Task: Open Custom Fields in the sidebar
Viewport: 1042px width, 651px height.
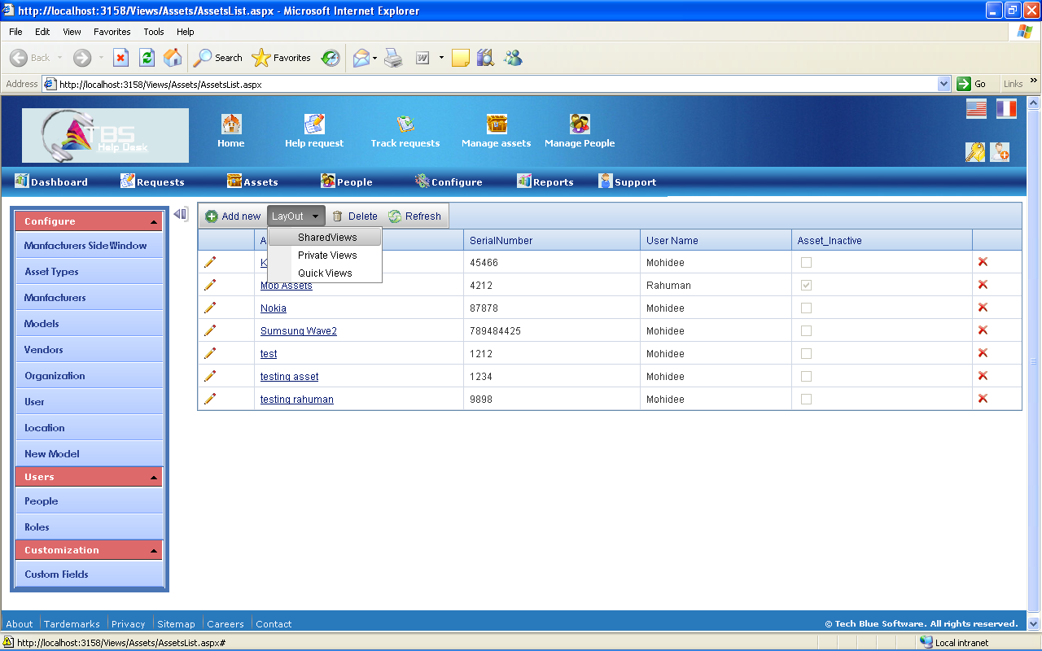Action: pyautogui.click(x=90, y=574)
